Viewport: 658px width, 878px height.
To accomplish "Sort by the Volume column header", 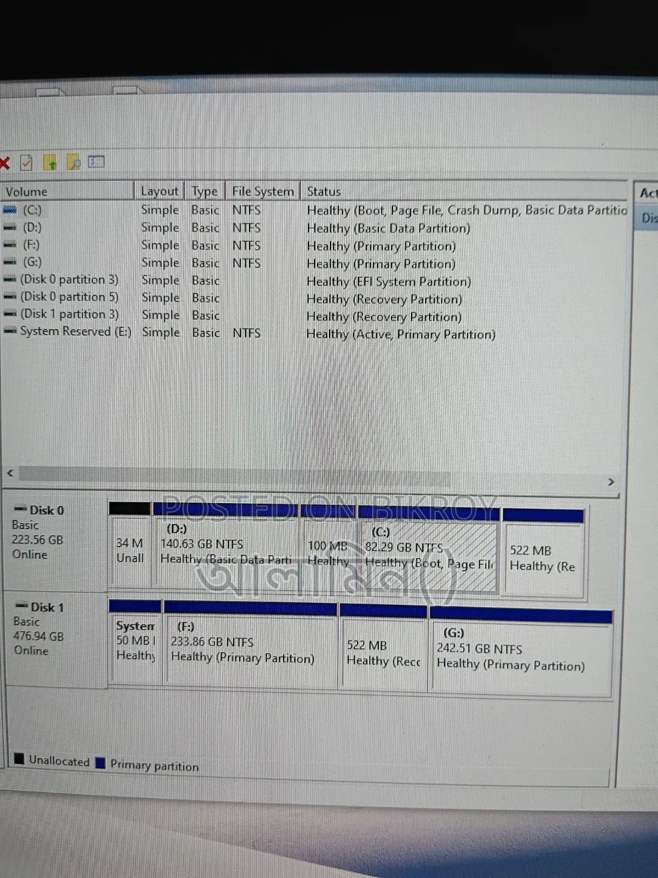I will pos(67,192).
